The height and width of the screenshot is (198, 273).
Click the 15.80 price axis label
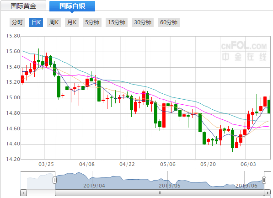(x=13, y=36)
